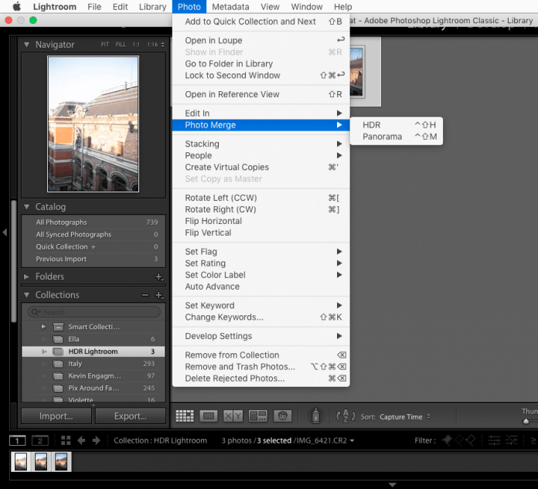Adjust the Thumbnails size slider
The width and height of the screenshot is (538, 489).
coord(526,421)
